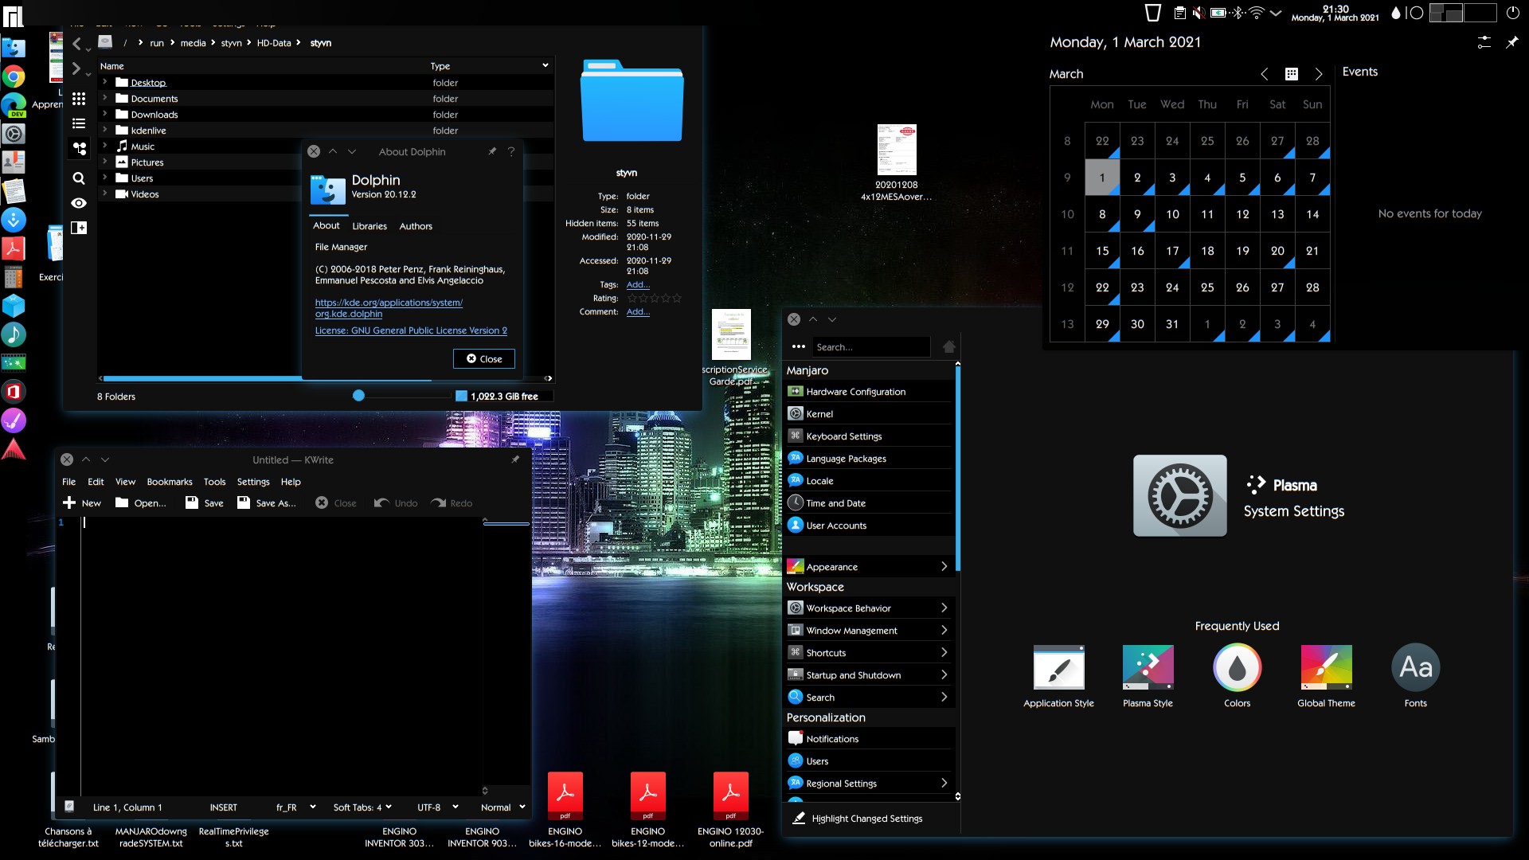Open KWrite Bookmarks menu
1529x860 pixels.
point(170,482)
